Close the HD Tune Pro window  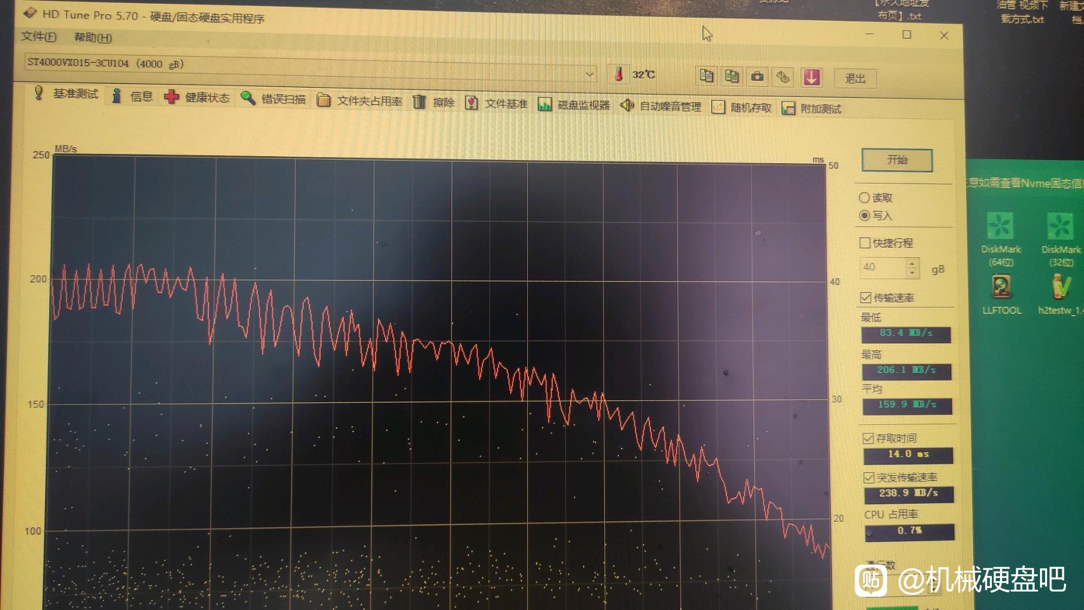pos(944,35)
